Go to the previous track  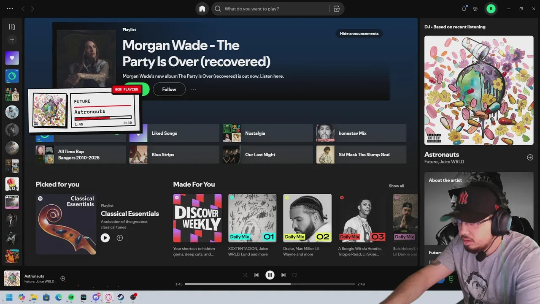(256, 275)
